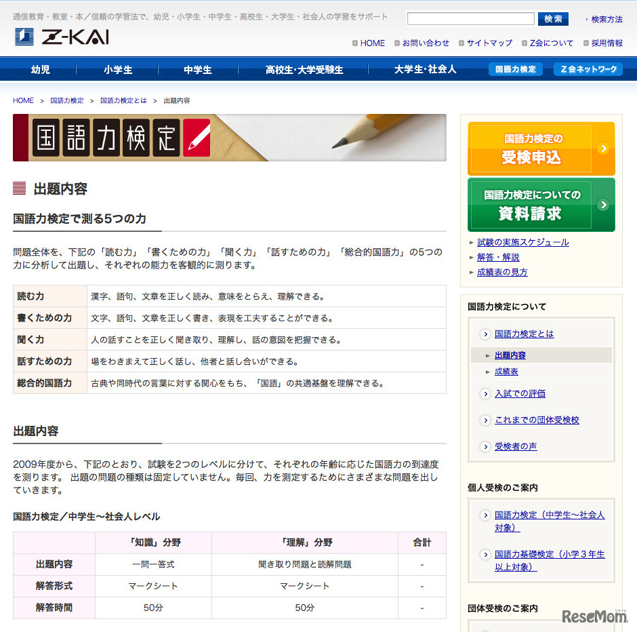Viewport: 637px width, 632px height.
Task: Click the 「理解」分野 column header
Action: [x=305, y=542]
